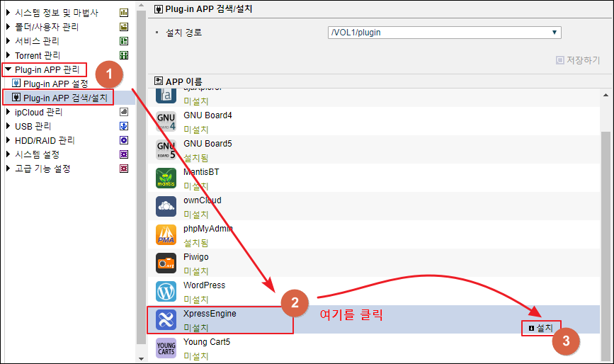
Task: Click the phpMyAdmin PMA icon
Action: pos(166,234)
